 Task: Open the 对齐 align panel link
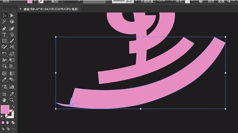coord(211,1)
